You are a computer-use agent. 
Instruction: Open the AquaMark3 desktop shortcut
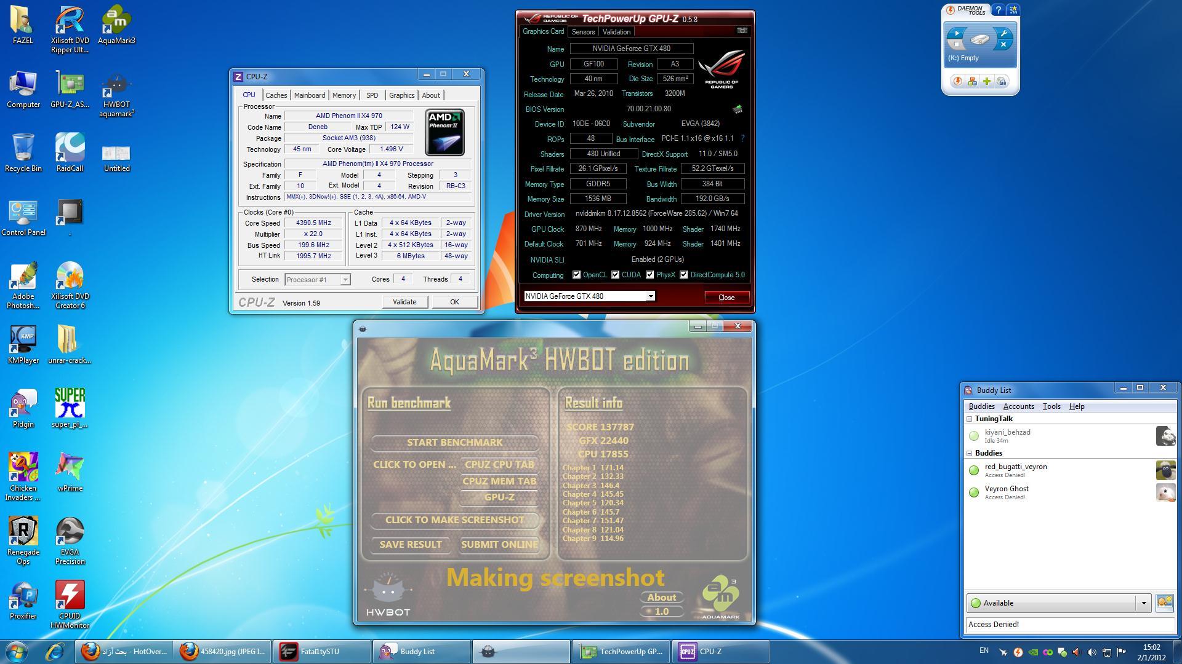[116, 25]
